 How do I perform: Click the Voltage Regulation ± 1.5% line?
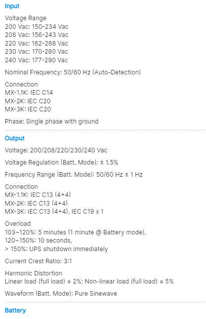point(61,163)
